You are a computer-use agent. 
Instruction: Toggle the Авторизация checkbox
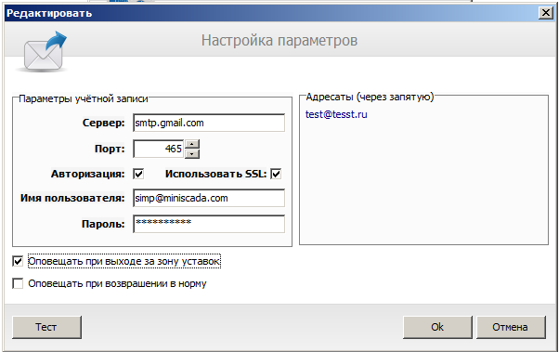(x=138, y=174)
